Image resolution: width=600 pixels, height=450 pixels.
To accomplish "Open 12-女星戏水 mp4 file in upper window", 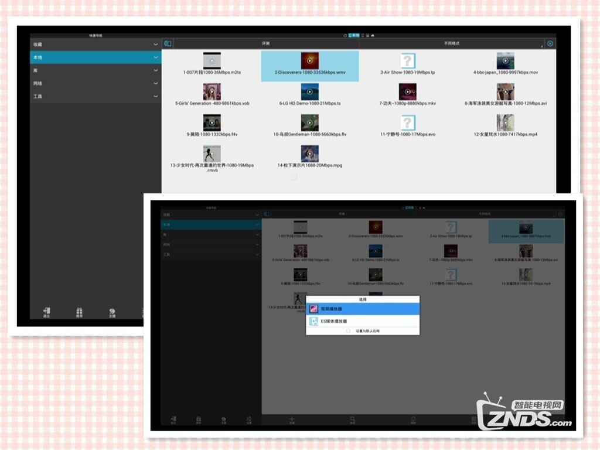I will tap(506, 126).
